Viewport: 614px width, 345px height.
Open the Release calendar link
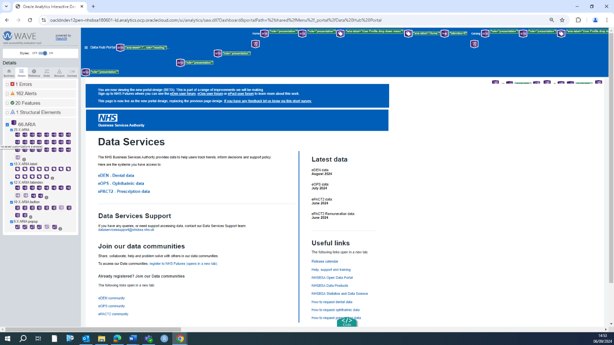(325, 261)
